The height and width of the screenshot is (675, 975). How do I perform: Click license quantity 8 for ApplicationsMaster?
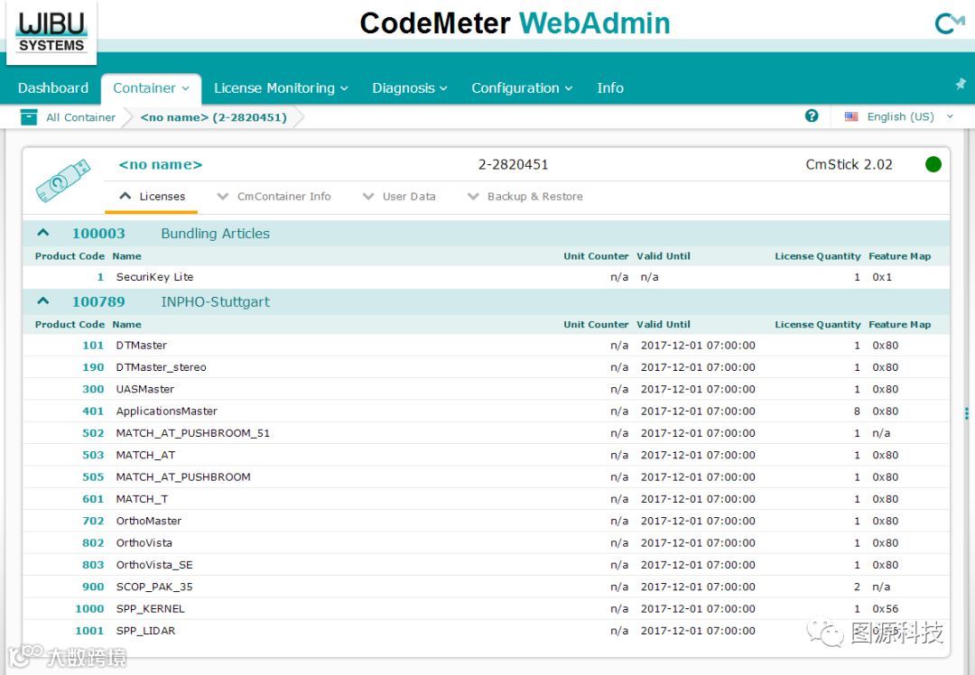click(857, 411)
